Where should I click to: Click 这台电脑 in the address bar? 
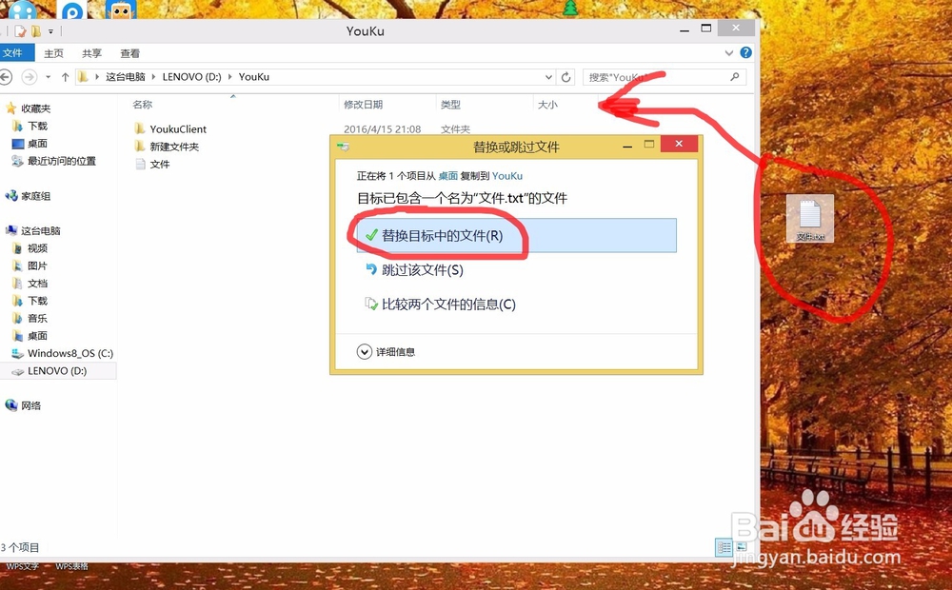click(126, 77)
